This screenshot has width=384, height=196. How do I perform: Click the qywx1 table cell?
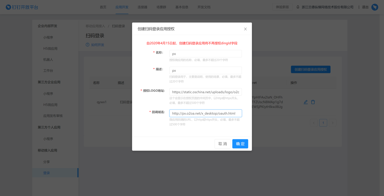(102, 102)
